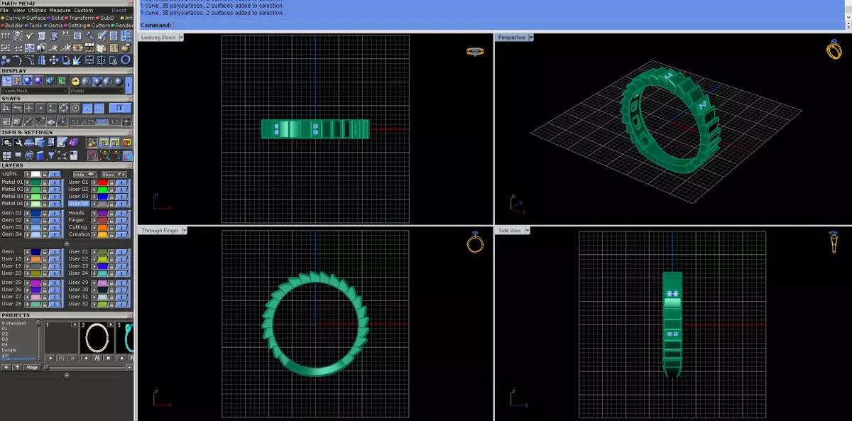Click the ring icon in Looking Down viewport

(475, 51)
